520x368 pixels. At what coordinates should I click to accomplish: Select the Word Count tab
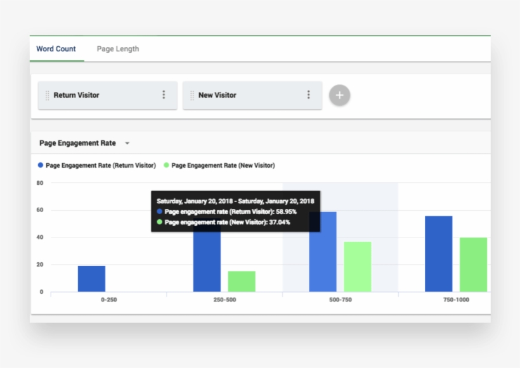pos(56,48)
